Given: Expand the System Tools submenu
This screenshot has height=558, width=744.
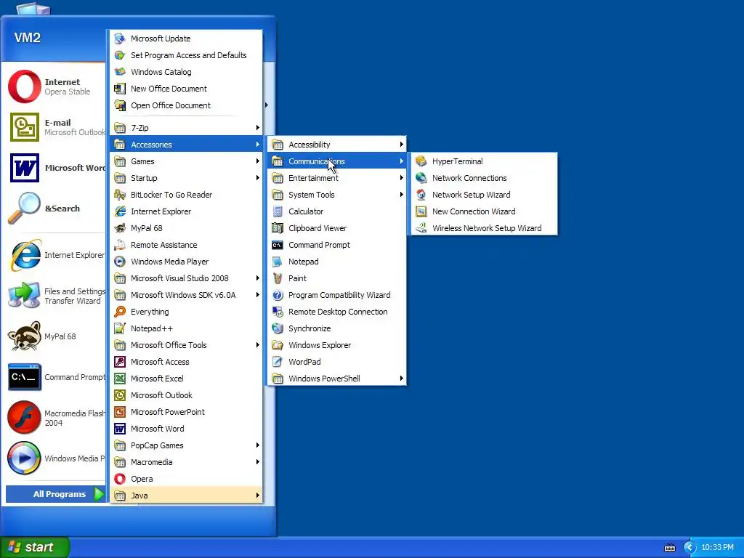Looking at the screenshot, I should click(x=337, y=195).
